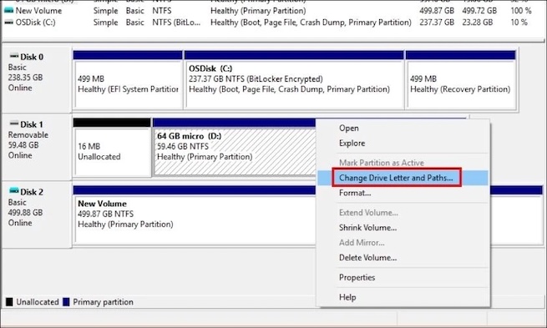Screen dimensions: 547x328
Task: Select the OSDisk (C:) partition block
Action: click(x=294, y=80)
